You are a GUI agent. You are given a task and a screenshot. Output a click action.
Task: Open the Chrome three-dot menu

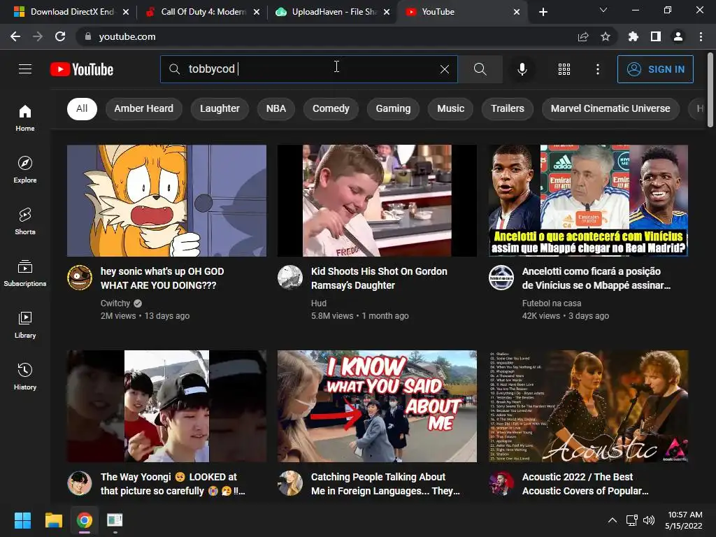(x=701, y=36)
